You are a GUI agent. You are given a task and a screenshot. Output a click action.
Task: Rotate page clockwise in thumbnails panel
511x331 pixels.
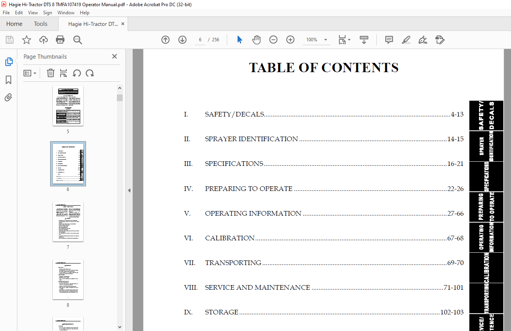click(x=90, y=73)
